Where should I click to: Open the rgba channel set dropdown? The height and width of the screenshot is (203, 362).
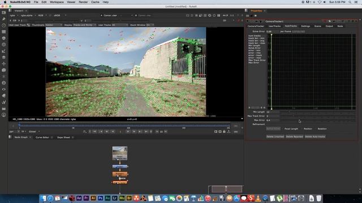point(14,15)
